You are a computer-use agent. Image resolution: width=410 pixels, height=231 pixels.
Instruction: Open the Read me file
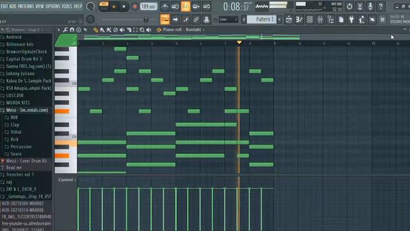coord(14,167)
